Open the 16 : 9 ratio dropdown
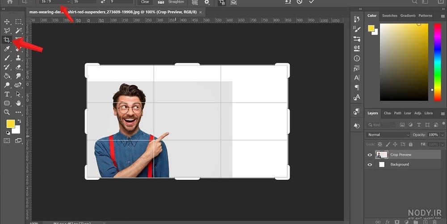Image resolution: width=447 pixels, height=224 pixels. click(55, 2)
